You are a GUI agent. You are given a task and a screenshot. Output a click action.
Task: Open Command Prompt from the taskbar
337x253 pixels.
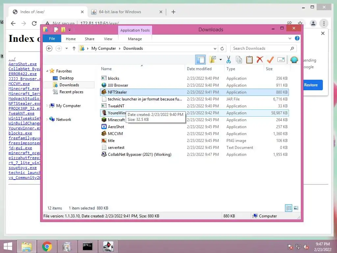coord(88,246)
